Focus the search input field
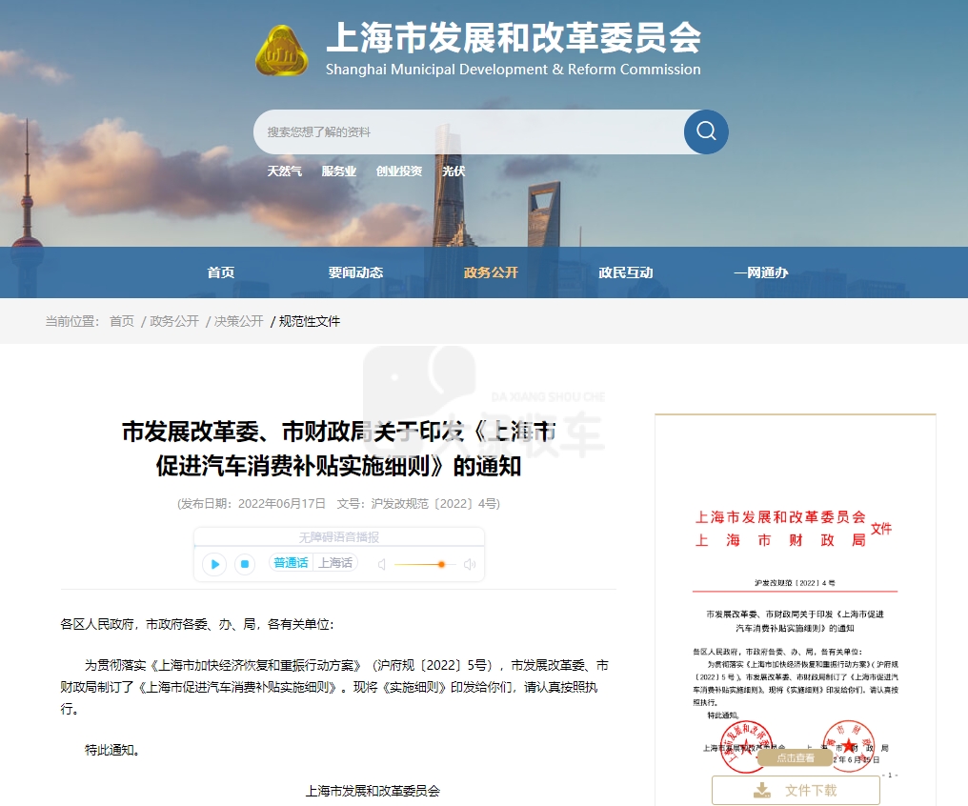The width and height of the screenshot is (968, 806). click(467, 131)
